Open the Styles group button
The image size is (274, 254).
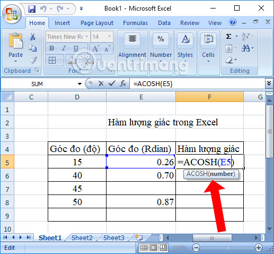185,47
